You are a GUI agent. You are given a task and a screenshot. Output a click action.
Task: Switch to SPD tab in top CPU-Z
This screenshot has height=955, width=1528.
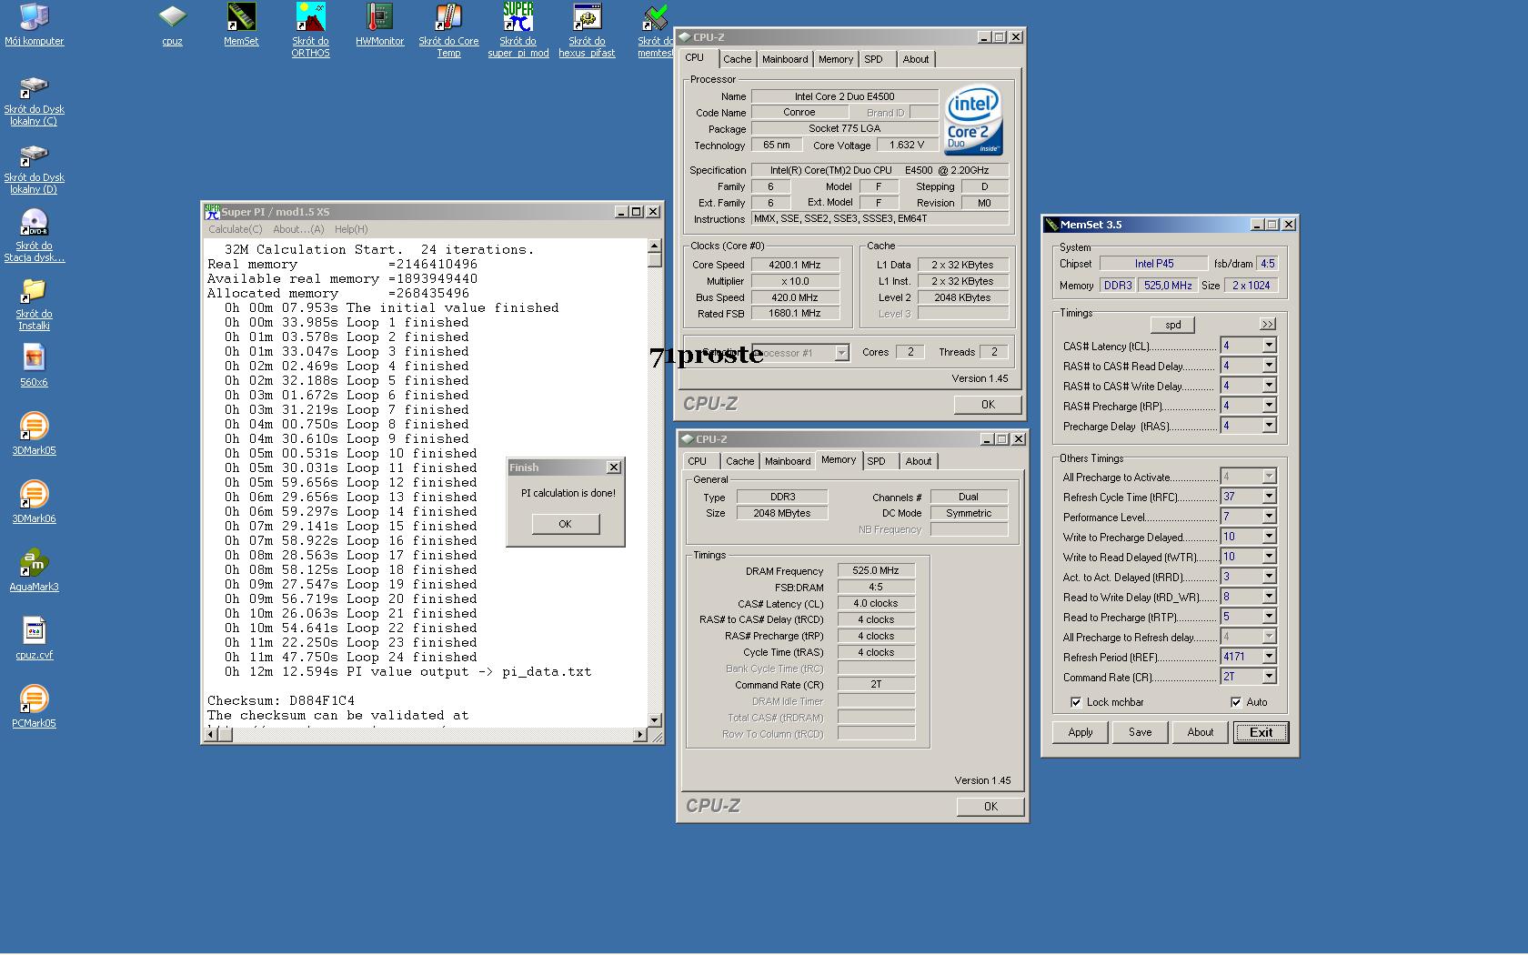[873, 59]
